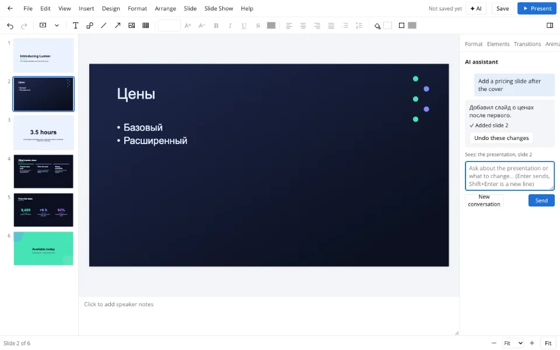Open the File menu
Image resolution: width=560 pixels, height=350 pixels.
coord(28,9)
